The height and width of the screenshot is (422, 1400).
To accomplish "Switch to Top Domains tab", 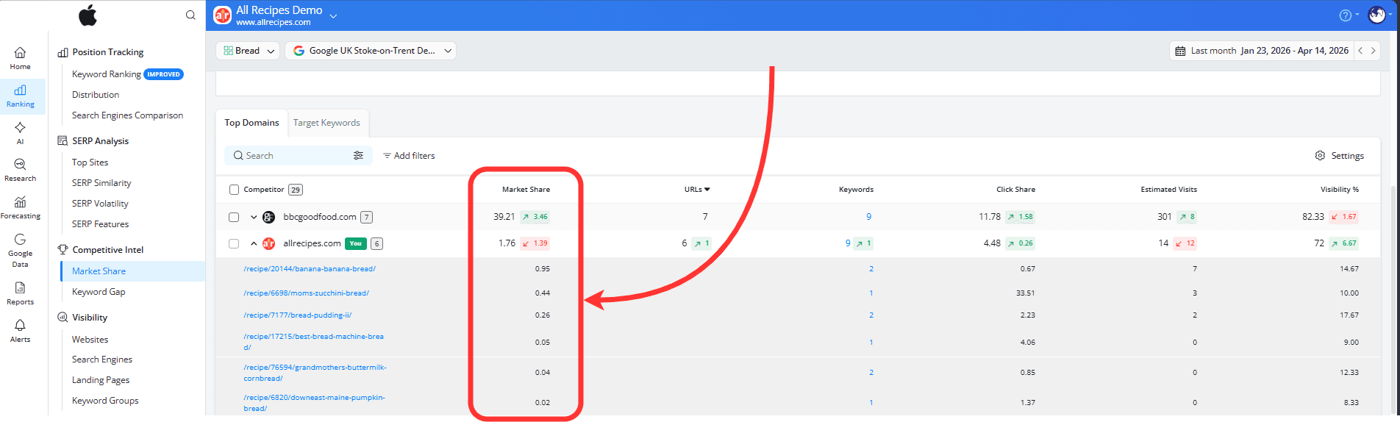I will (x=251, y=123).
